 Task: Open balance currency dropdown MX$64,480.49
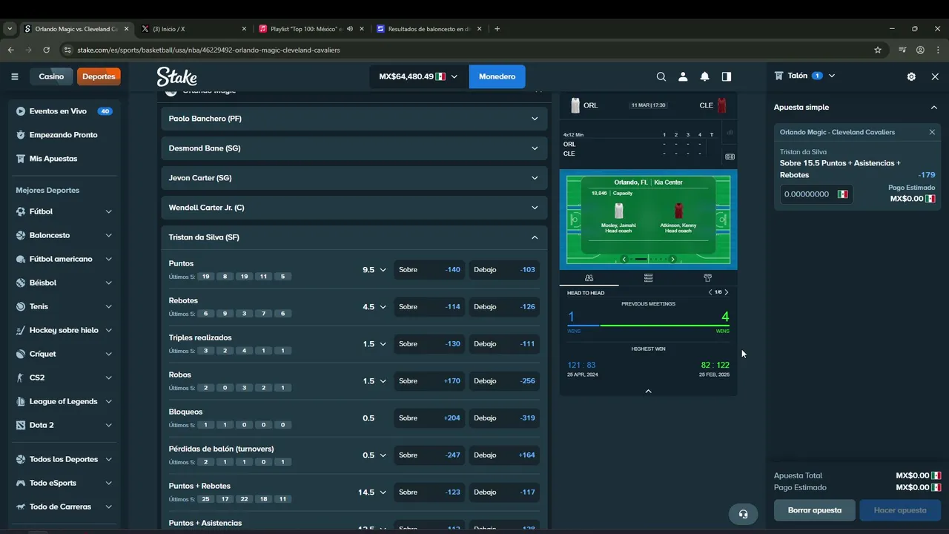click(419, 76)
